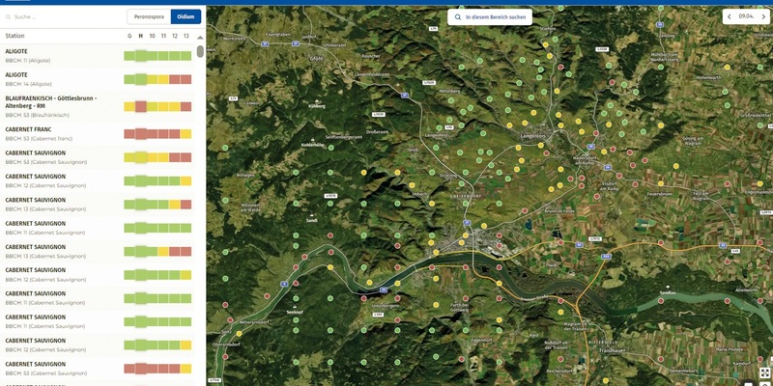Click the G column header
Viewport: 773px width, 386px height.
click(129, 36)
